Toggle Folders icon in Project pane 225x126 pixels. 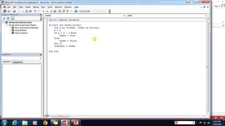click(x=13, y=18)
